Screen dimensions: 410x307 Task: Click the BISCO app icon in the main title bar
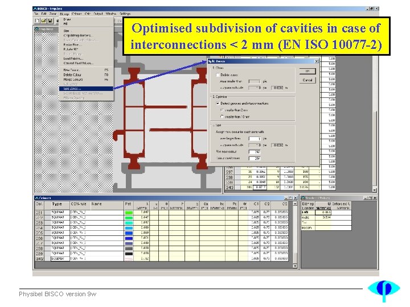(x=35, y=9)
